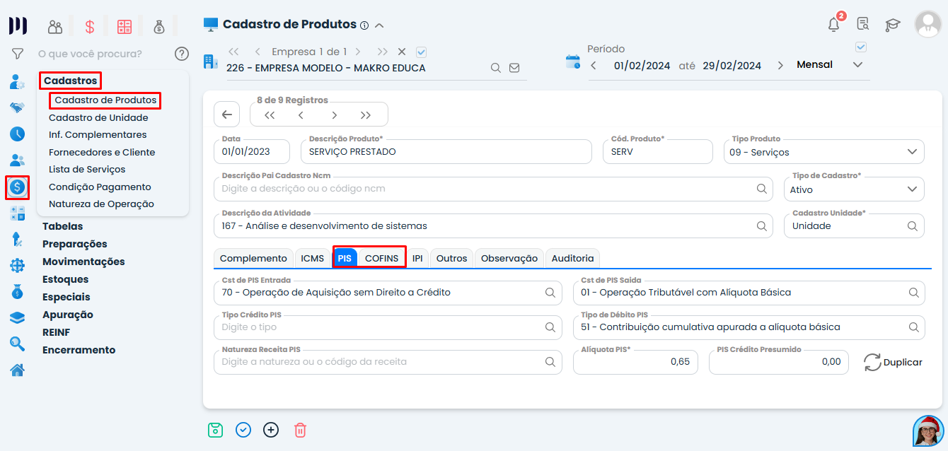Check the checkbox next to the Período panel
Image resolution: width=948 pixels, height=451 pixels.
[x=861, y=47]
